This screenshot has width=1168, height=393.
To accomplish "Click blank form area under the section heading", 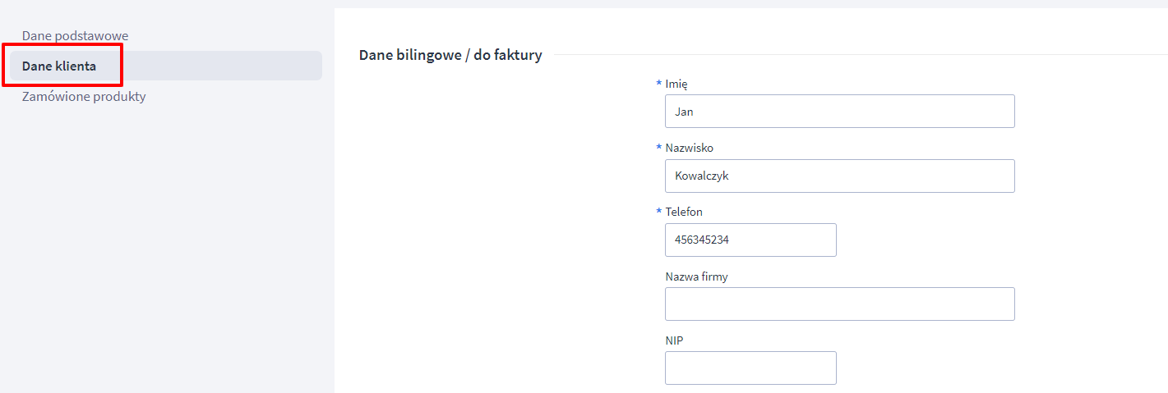I will [493, 205].
